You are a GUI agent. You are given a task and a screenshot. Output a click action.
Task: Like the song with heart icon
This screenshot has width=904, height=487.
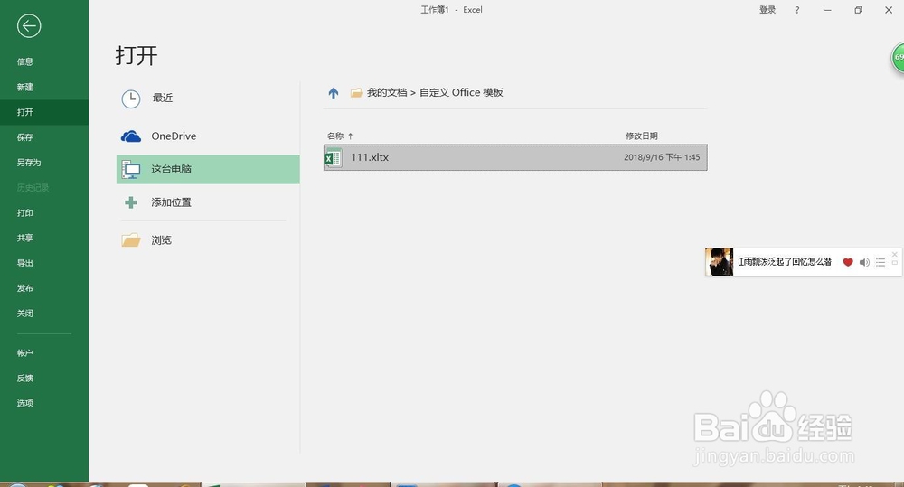coord(848,262)
